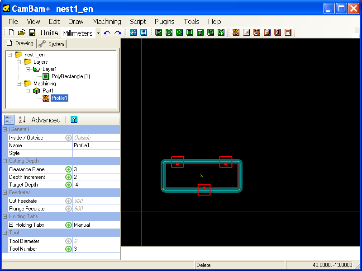
Task: Click the Clearance Plane value field
Action: click(96, 169)
